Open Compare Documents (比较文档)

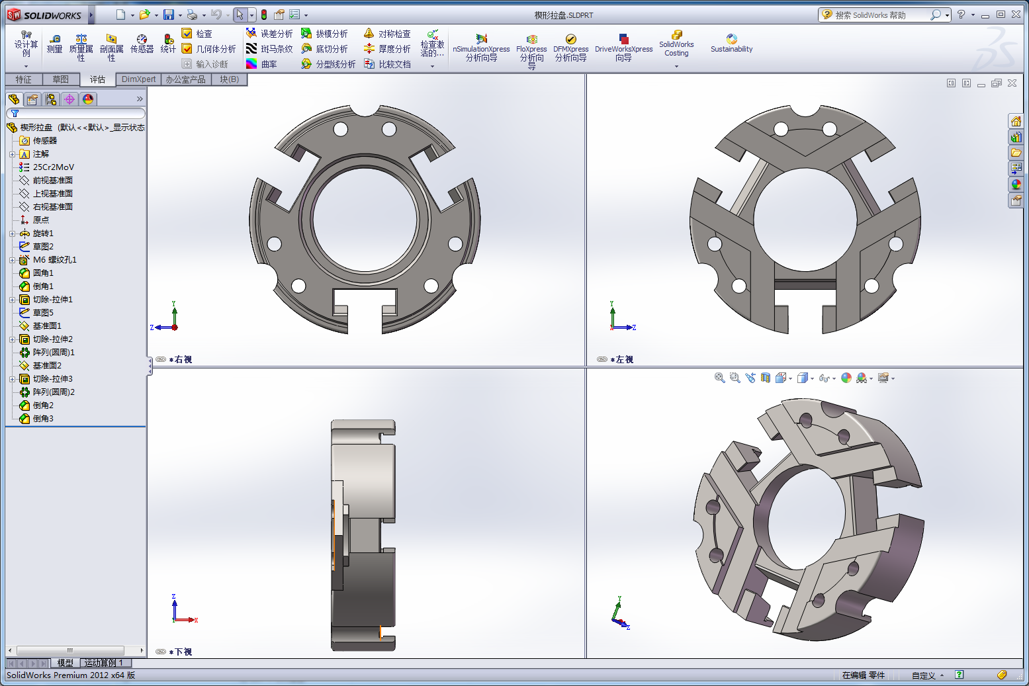tap(387, 64)
